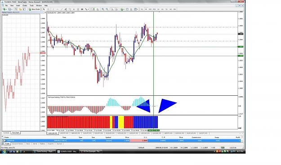Open the arrows objects dropdown
Viewport: 281px width, 165px height.
pyautogui.click(x=87, y=9)
